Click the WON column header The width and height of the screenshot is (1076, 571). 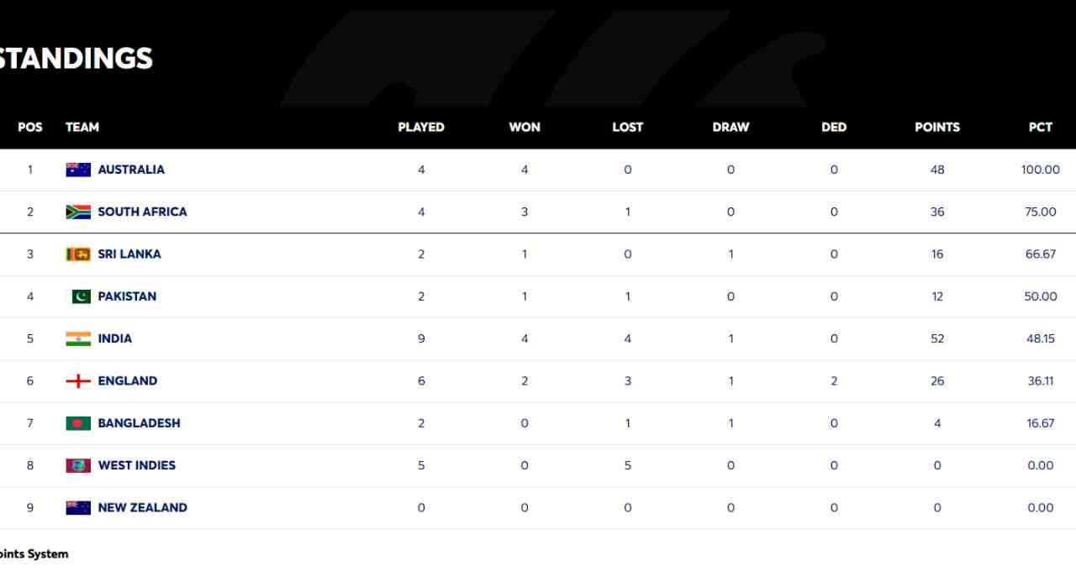(525, 128)
